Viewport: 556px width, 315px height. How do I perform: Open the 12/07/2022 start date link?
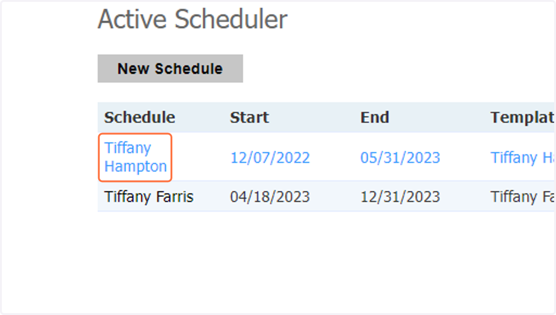270,157
